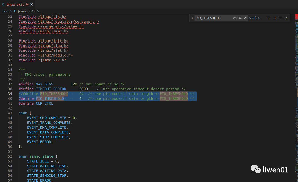
Task: Open the host folder breadcrumb
Action: (x=6, y=11)
